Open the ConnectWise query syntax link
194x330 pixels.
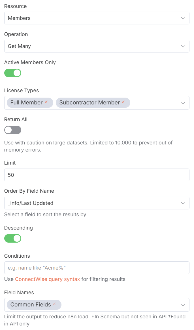coord(48,279)
